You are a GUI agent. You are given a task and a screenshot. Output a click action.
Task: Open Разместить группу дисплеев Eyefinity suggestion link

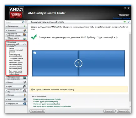tap(47, 99)
